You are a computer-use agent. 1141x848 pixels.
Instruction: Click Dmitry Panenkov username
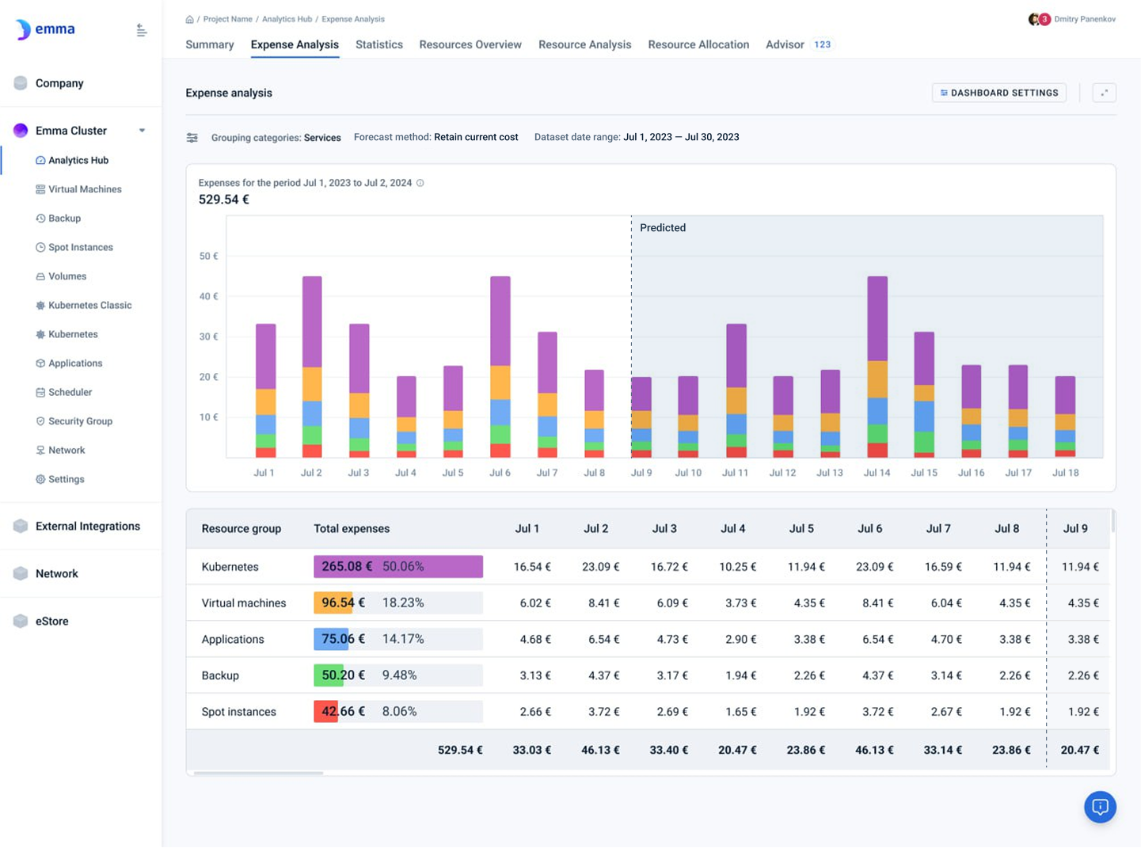pos(1085,19)
